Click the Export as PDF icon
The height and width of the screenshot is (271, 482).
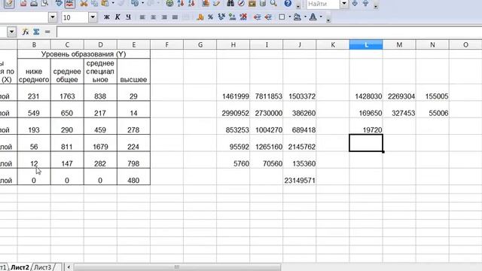[x=23, y=3]
